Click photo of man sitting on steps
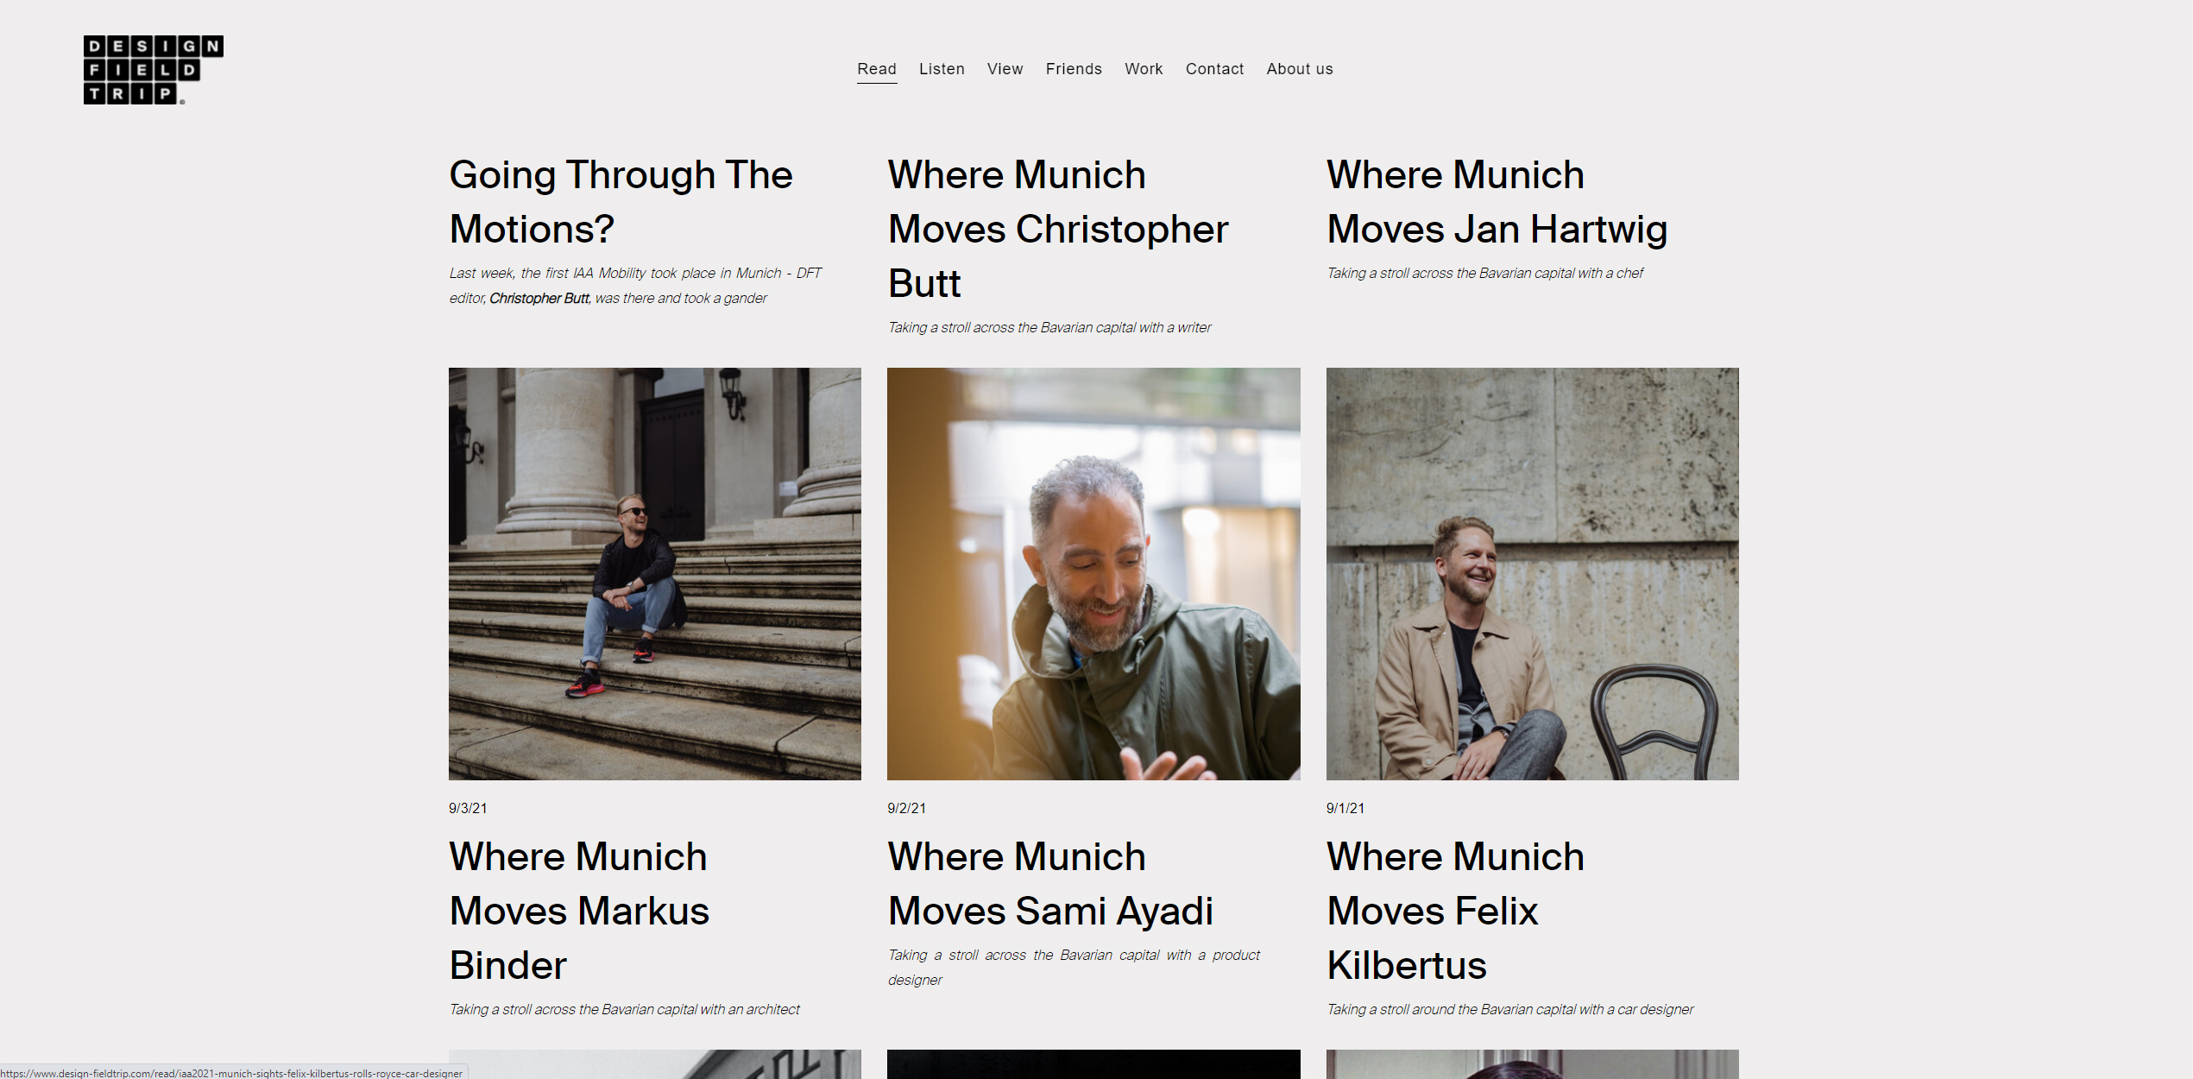 (654, 574)
